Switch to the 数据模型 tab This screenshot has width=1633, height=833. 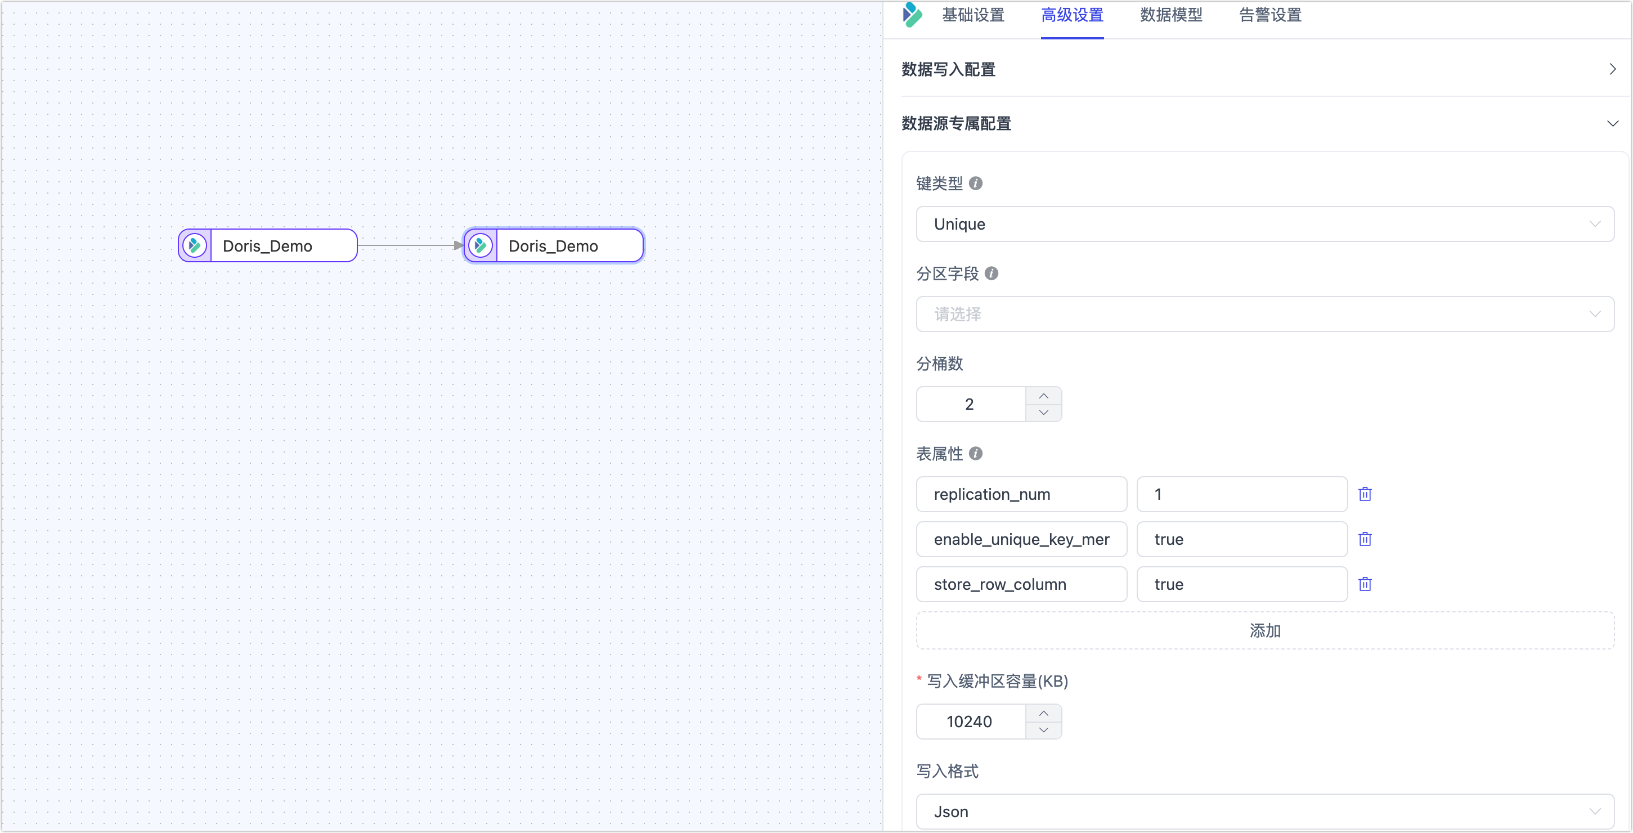1171,15
